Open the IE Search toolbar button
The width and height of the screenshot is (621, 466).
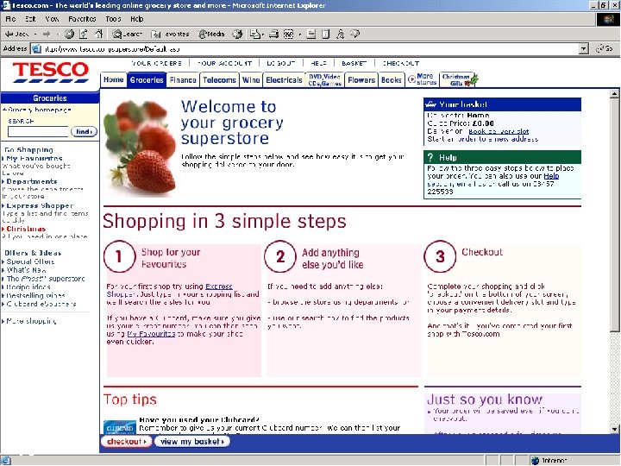click(x=127, y=34)
